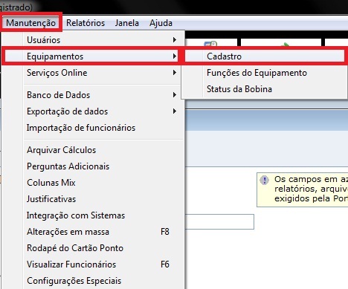Image resolution: width=348 pixels, height=289 pixels.
Task: Click the arrow beside Banco de Dados
Action: [175, 95]
